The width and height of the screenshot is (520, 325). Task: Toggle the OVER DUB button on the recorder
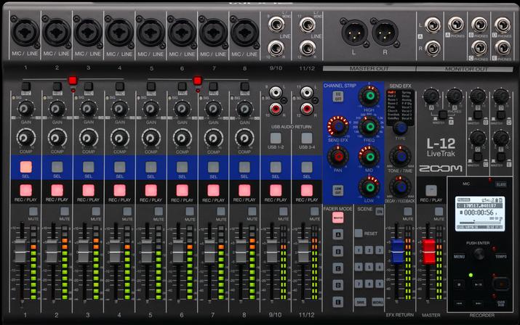[501, 303]
